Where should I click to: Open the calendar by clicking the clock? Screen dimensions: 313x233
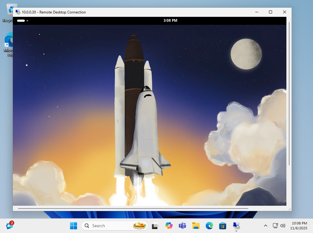[299, 226]
